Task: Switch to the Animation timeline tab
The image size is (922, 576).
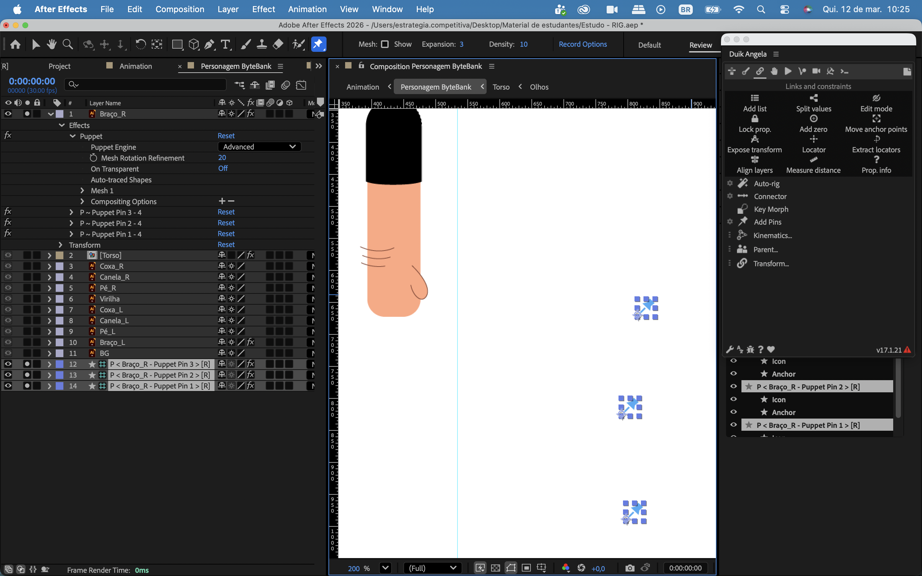Action: (136, 66)
